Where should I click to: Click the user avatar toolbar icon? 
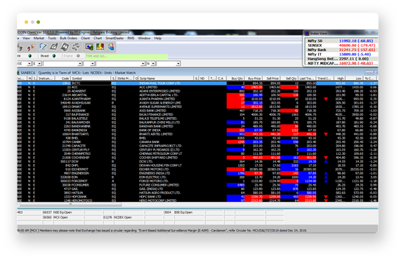coord(111,47)
